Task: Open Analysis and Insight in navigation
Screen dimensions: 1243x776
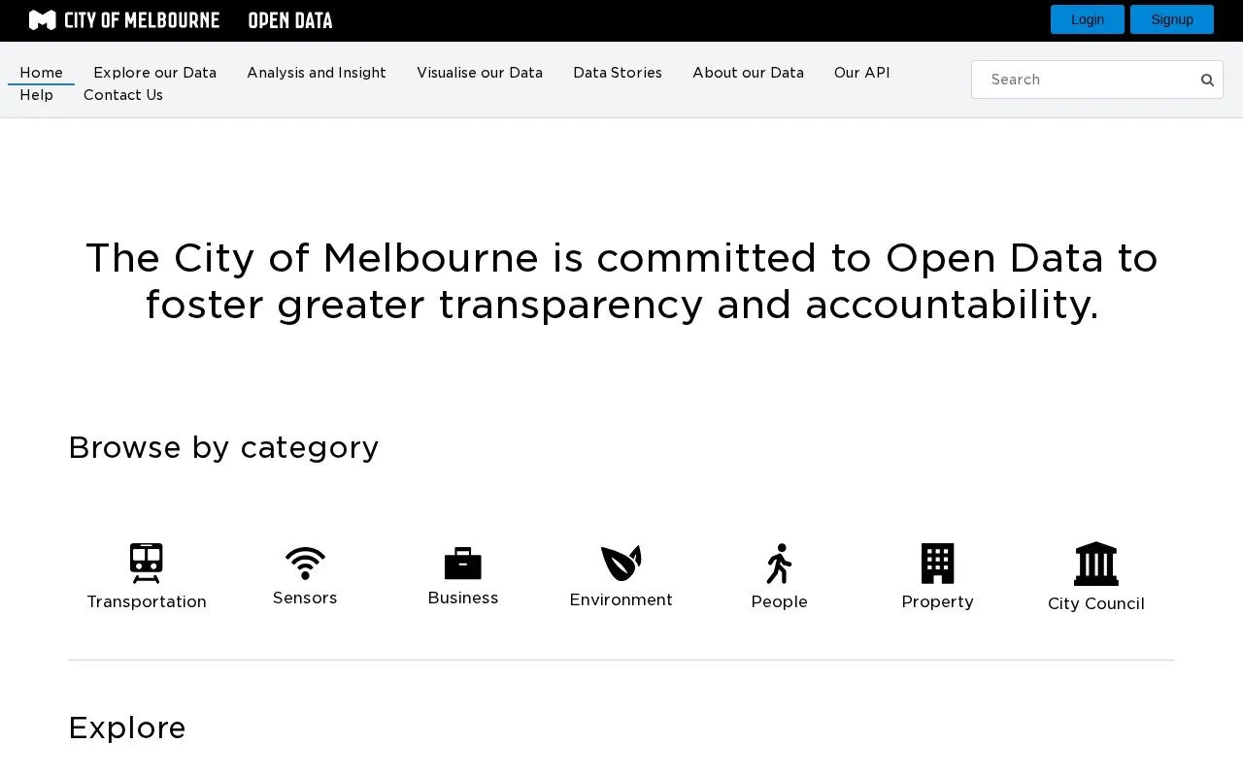Action: click(x=317, y=73)
